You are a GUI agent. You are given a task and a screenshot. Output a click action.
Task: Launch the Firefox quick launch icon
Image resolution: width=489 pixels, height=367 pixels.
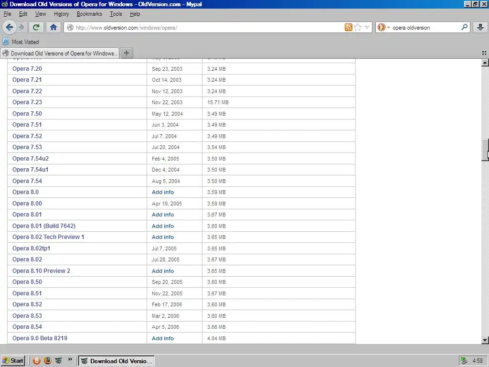pos(48,360)
